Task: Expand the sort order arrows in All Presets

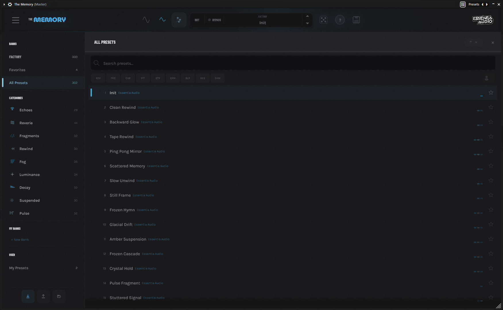Action: tap(473, 42)
